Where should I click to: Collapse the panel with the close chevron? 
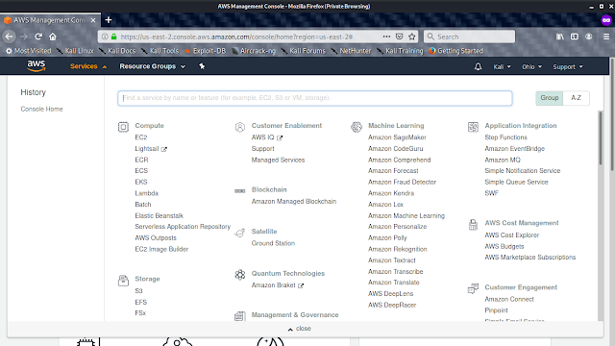(x=299, y=329)
